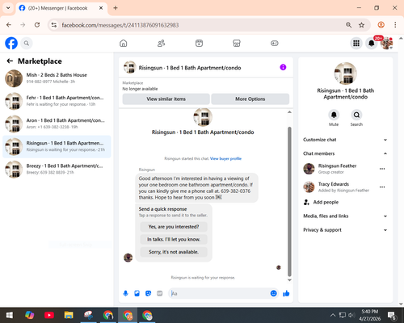This screenshot has width=404, height=323.
Task: Reload the page in Chrome
Action: click(x=37, y=25)
